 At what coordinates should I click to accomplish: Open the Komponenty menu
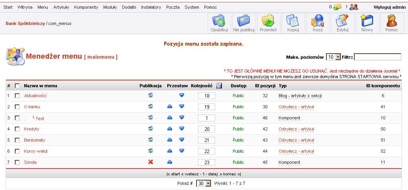86,7
